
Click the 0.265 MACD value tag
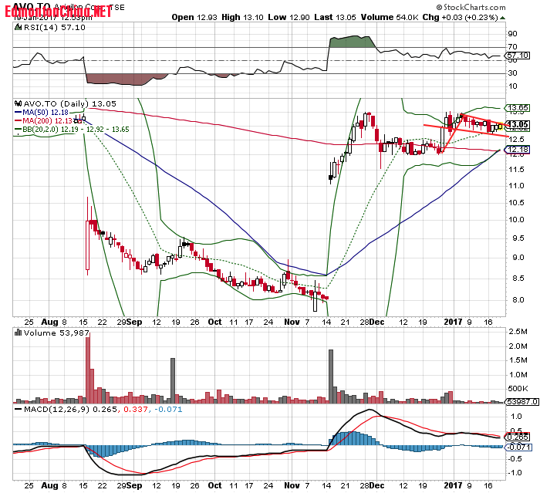point(518,437)
